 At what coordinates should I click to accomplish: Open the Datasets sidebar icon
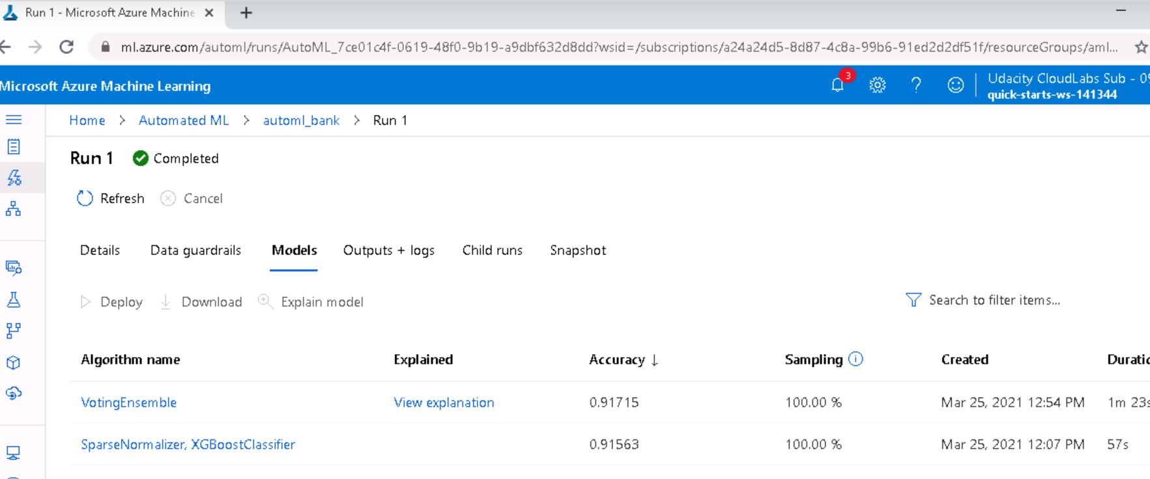14,267
